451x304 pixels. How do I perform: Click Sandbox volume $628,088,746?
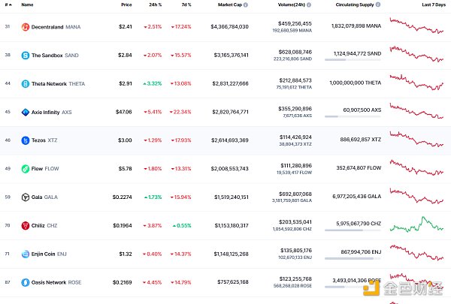[295, 52]
